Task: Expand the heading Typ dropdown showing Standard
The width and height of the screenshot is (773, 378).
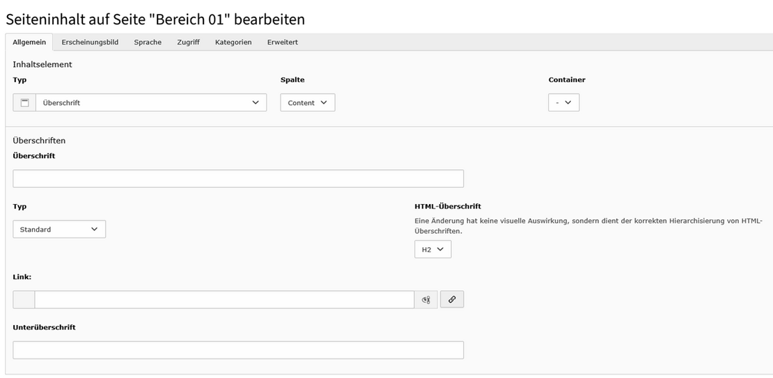Action: coord(59,229)
